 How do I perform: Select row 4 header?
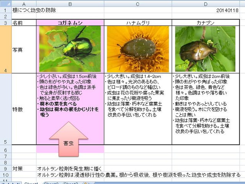[6, 49]
